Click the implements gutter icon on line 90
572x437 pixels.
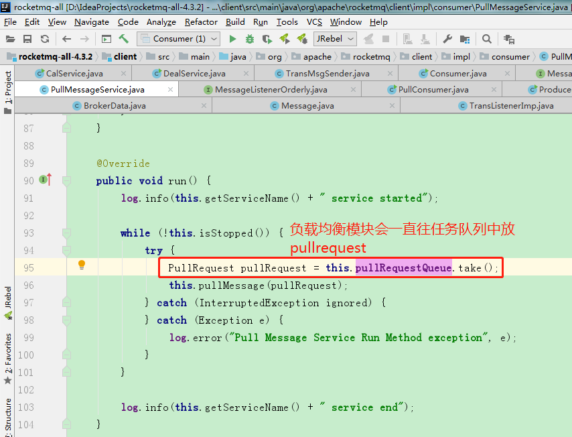pos(46,180)
